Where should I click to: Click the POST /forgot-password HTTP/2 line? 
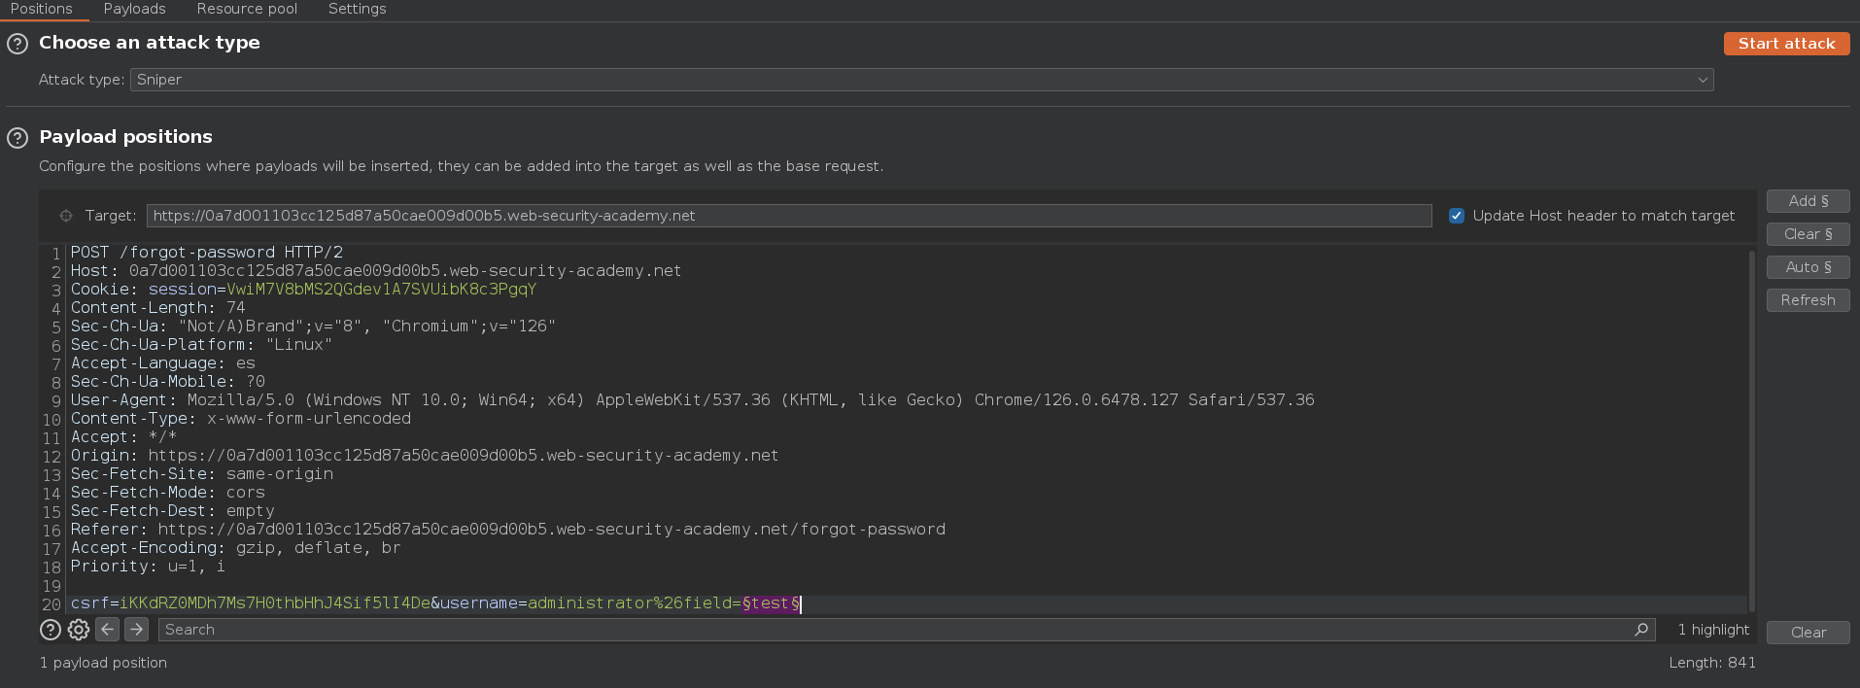pos(207,253)
